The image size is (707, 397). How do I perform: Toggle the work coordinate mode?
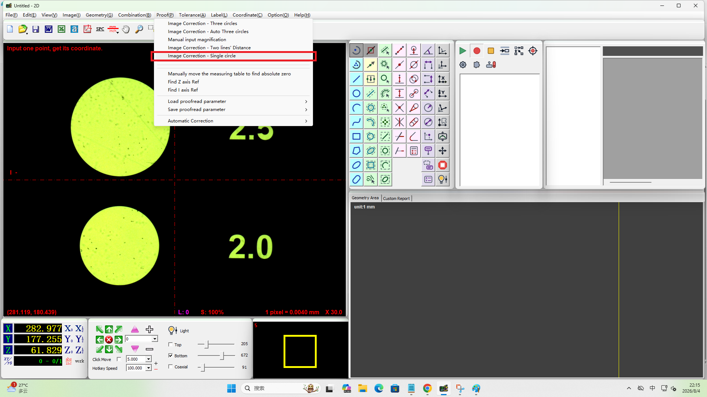[x=80, y=361]
